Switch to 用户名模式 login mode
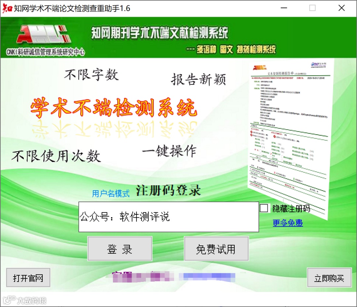The image size is (357, 307). (111, 194)
